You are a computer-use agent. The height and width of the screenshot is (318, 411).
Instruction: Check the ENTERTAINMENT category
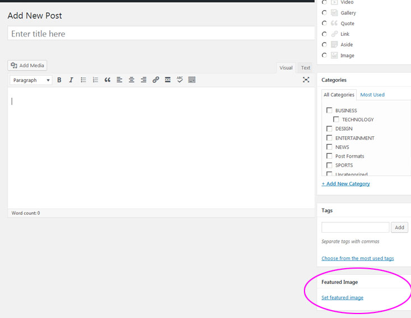(x=329, y=137)
